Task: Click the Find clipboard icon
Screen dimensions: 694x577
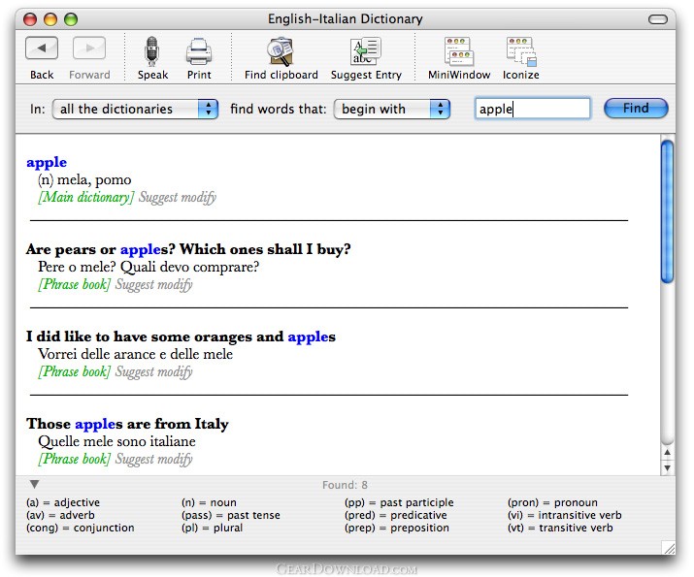Action: [x=281, y=51]
